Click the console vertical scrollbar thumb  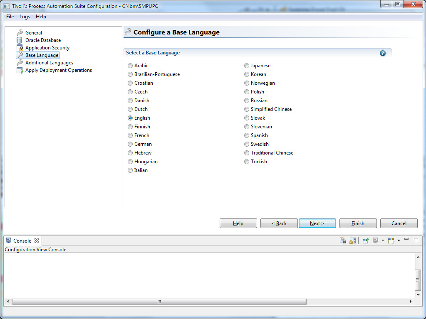click(418, 280)
